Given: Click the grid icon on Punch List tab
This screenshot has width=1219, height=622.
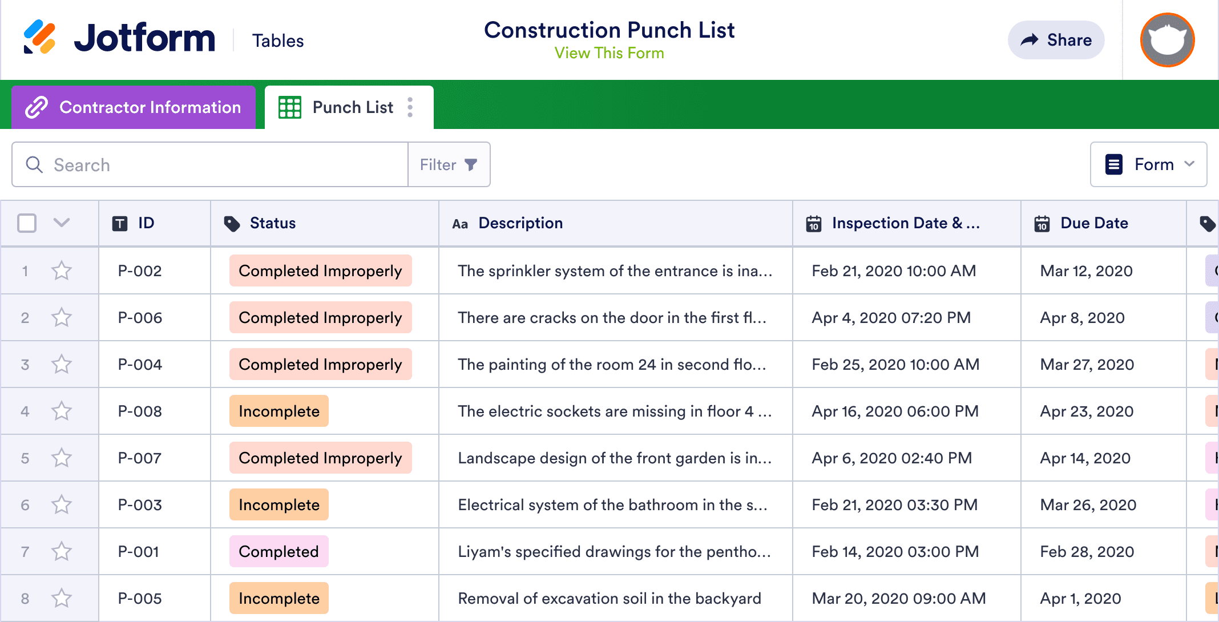Looking at the screenshot, I should point(290,107).
